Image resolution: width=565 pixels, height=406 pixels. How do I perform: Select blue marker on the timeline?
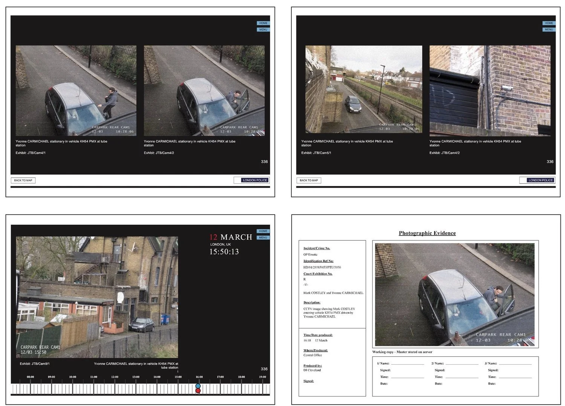point(198,386)
